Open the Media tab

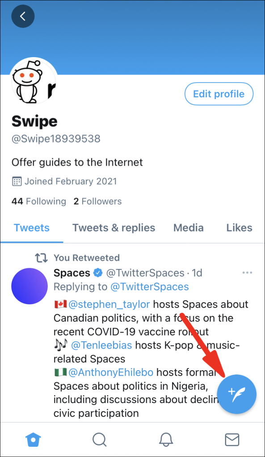click(188, 228)
